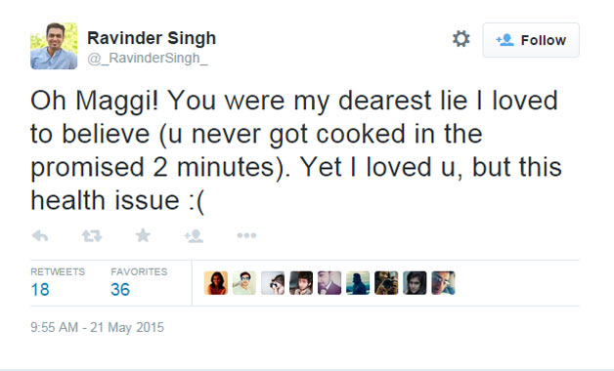614x371 pixels.
Task: Open Ravinder Singh's profile picture
Action: pos(54,46)
